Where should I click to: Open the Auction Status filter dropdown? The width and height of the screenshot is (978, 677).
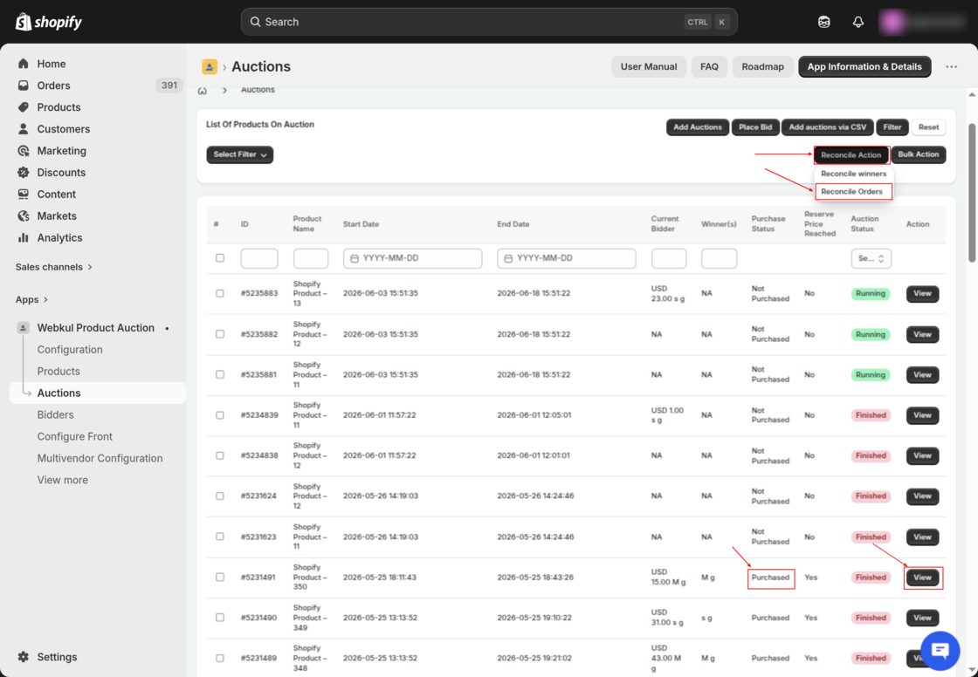tap(871, 258)
